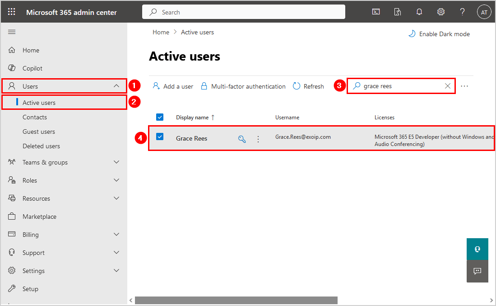Click the notifications bell icon

(419, 12)
